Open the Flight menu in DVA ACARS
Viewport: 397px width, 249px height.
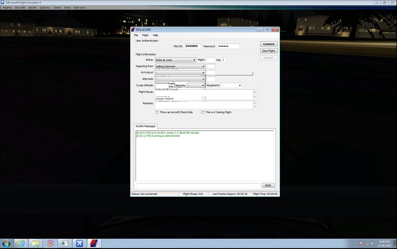point(145,35)
